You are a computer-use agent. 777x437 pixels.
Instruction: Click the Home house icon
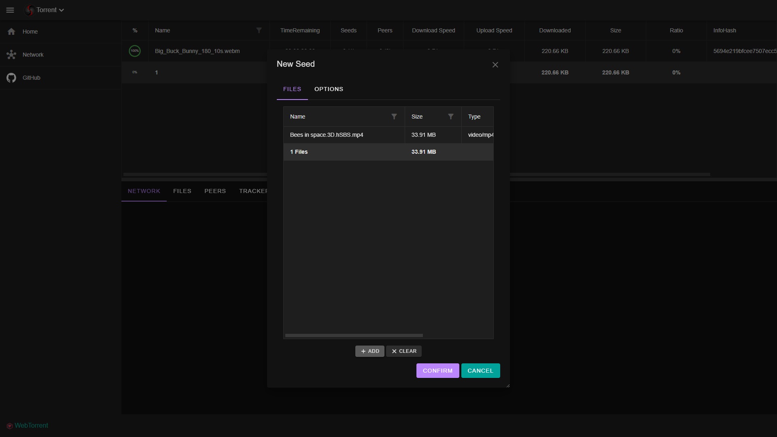coord(11,32)
